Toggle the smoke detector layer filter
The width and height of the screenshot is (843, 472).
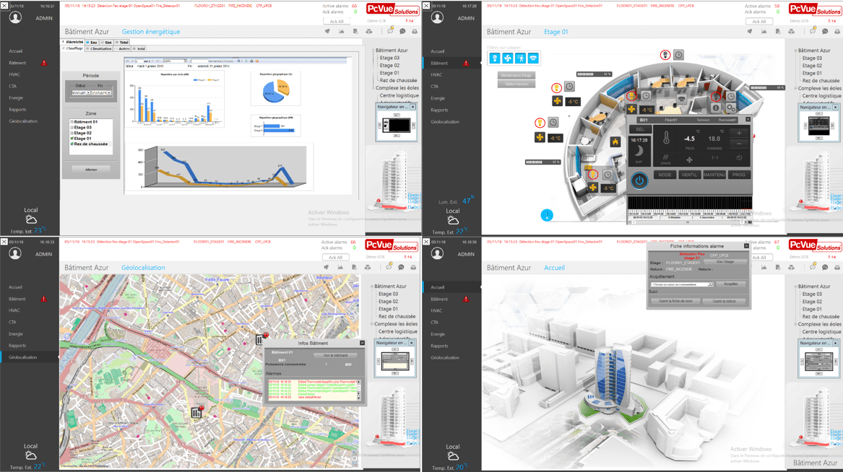point(533,58)
